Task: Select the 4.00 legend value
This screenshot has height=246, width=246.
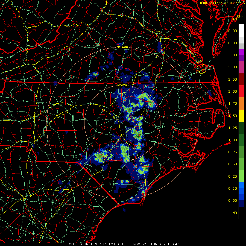Action: [233, 55]
